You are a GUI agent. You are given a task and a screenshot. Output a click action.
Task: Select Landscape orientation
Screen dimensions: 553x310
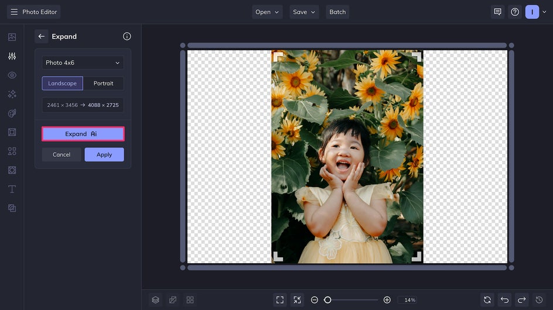pyautogui.click(x=62, y=83)
